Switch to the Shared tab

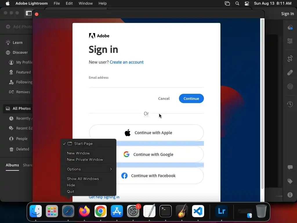pyautogui.click(x=28, y=165)
